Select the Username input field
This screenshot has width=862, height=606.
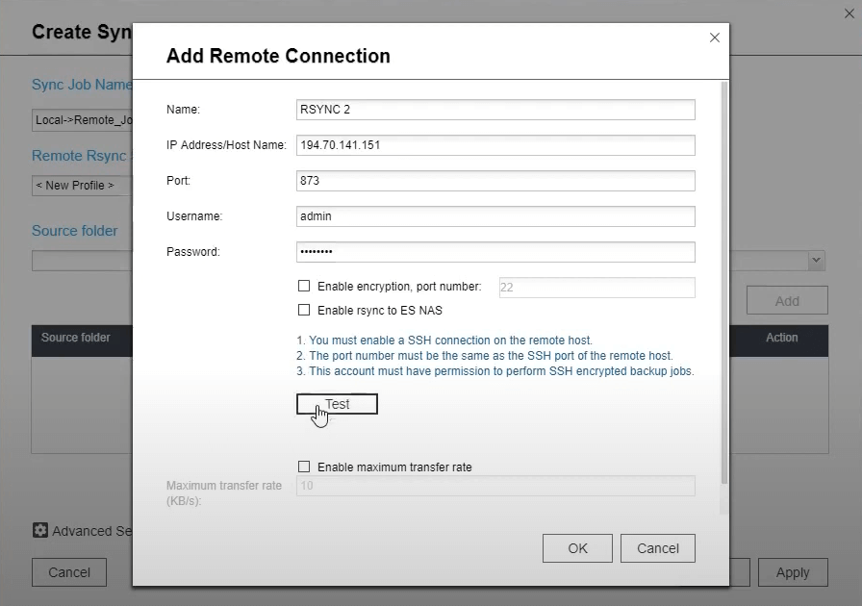(495, 216)
